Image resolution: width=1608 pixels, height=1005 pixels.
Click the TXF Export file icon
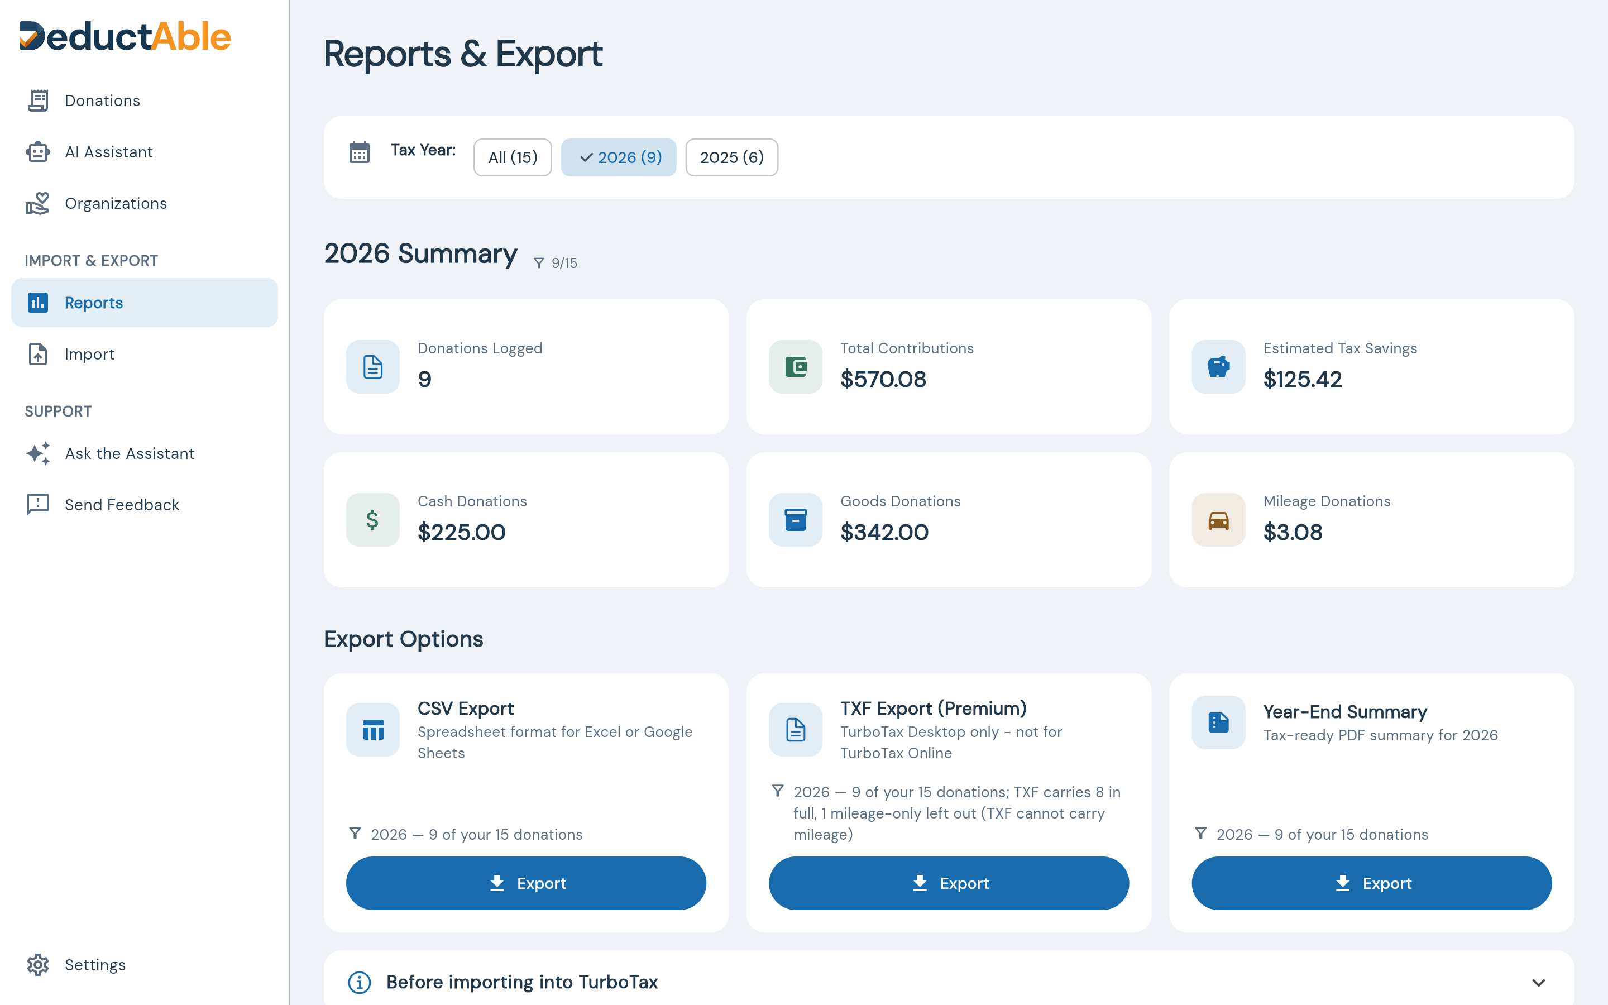click(796, 730)
